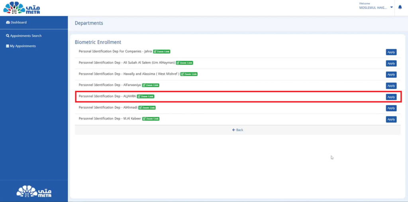Open Zoom Link for Companies - Jahra
The height and width of the screenshot is (202, 408).
coord(162,52)
